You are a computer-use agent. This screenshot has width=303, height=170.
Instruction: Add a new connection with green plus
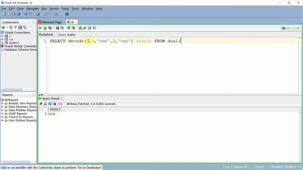coord(3,27)
